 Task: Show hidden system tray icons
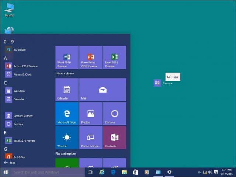[199, 172]
